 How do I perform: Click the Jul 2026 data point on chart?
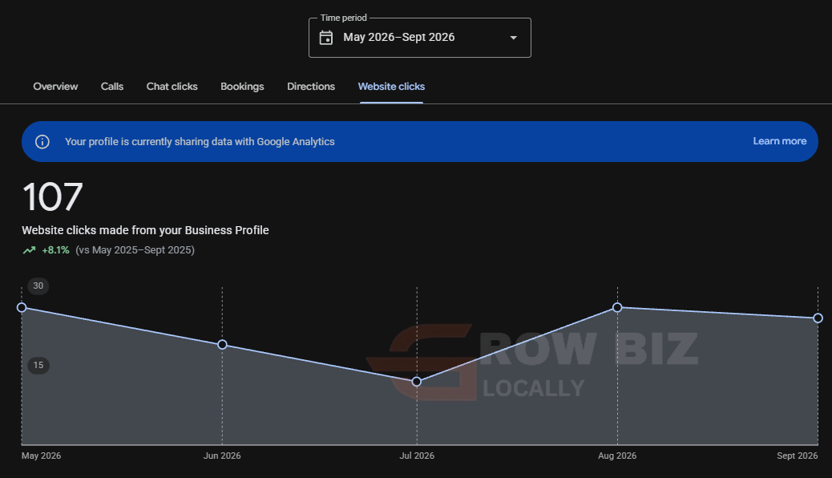coord(417,381)
